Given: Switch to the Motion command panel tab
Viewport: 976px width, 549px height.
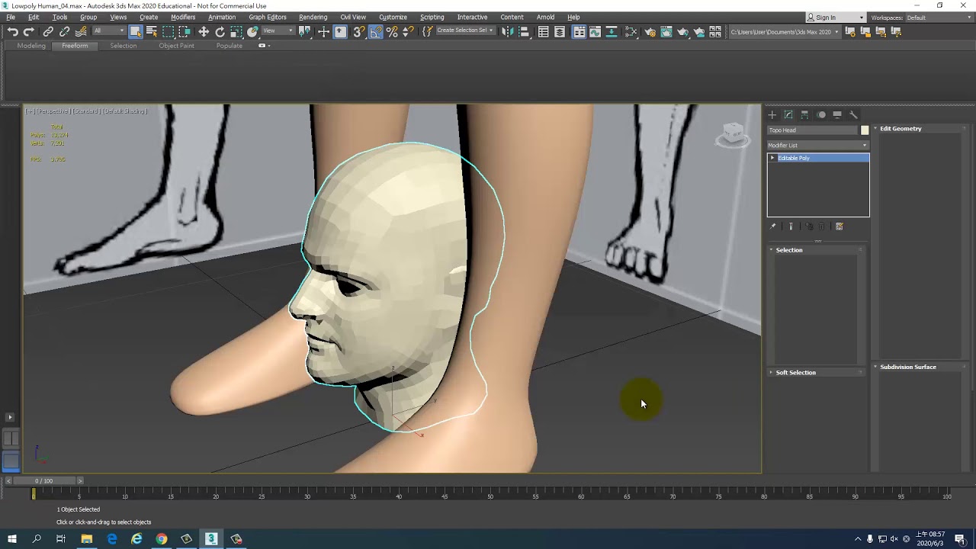Looking at the screenshot, I should [x=821, y=114].
